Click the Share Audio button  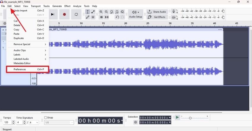[157, 12]
